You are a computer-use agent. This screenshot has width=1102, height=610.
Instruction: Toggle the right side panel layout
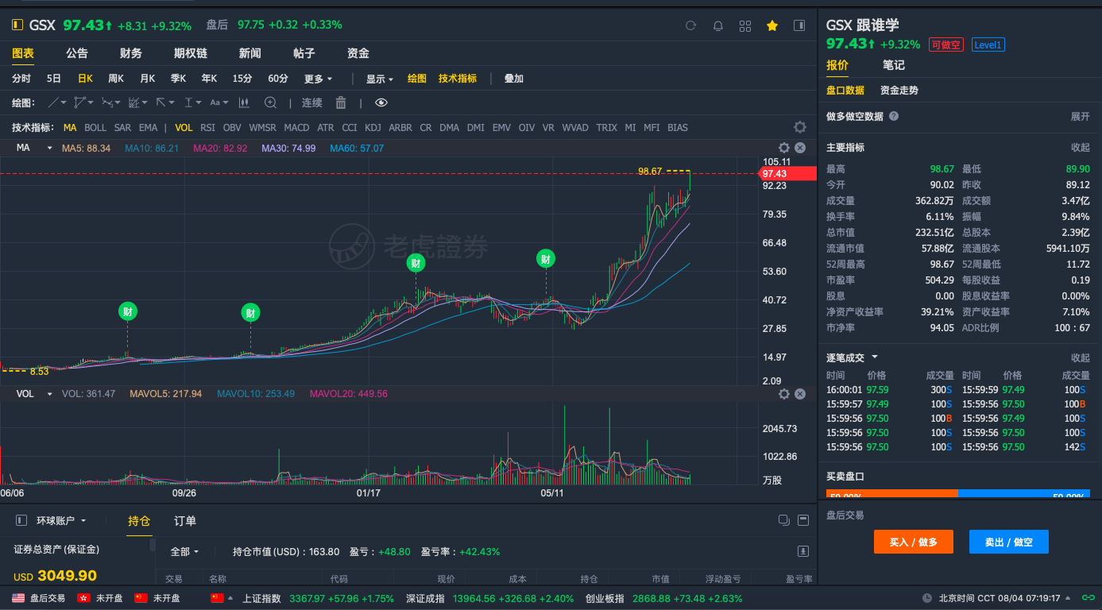799,25
